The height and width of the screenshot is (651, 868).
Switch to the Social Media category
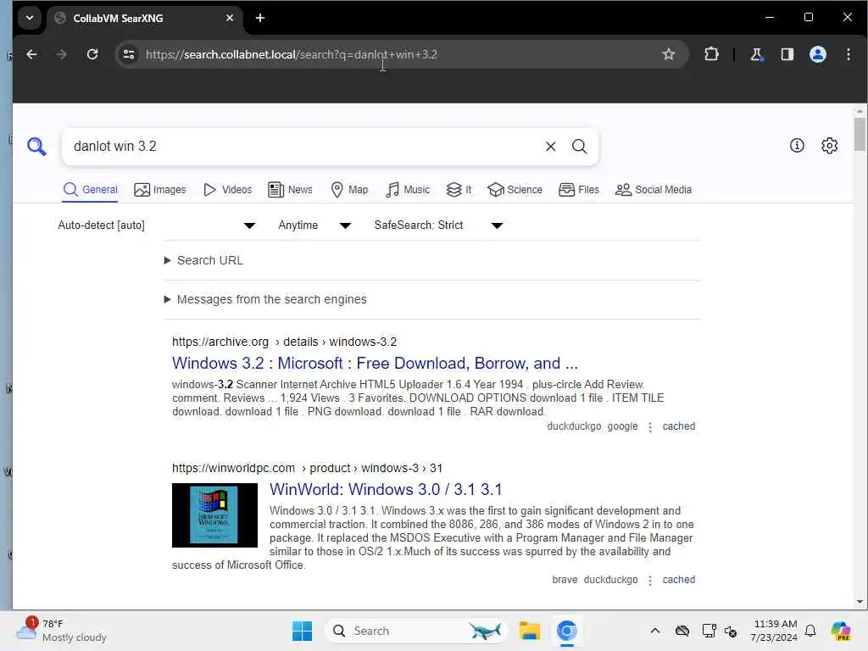click(654, 190)
